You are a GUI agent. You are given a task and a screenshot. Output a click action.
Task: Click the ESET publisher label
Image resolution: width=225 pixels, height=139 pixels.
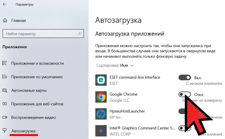point(114,83)
